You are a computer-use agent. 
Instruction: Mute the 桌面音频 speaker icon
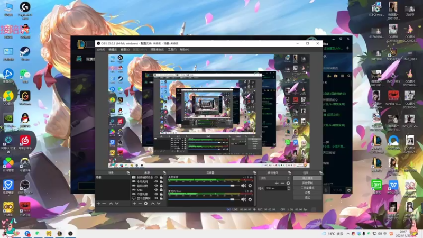(244, 186)
